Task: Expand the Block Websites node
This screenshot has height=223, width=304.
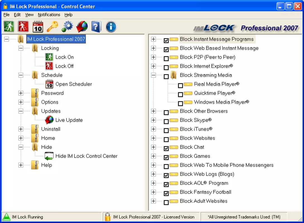Action: point(153,138)
